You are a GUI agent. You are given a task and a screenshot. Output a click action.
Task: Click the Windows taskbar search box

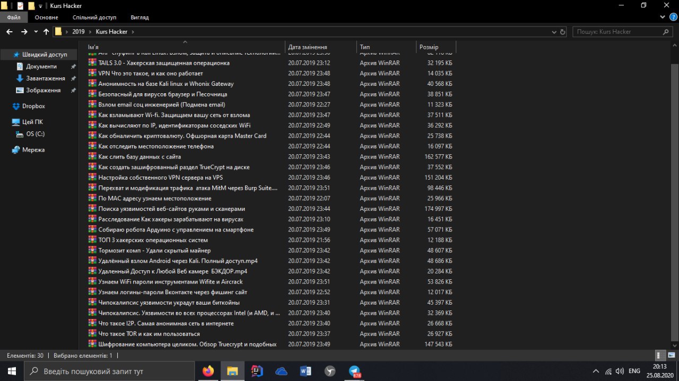pyautogui.click(x=109, y=371)
